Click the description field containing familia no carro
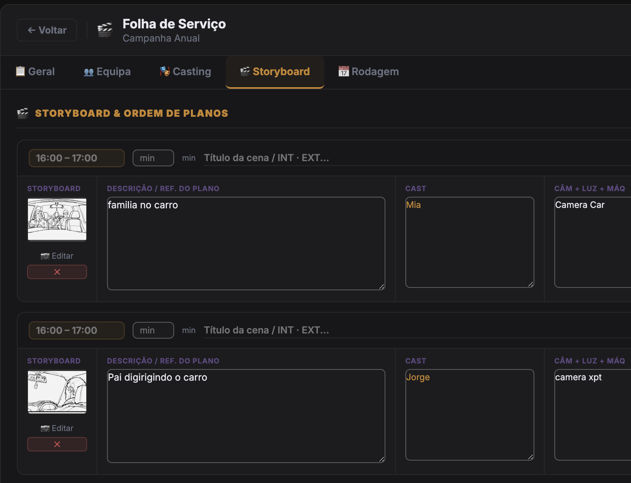The height and width of the screenshot is (483, 631). click(x=246, y=243)
